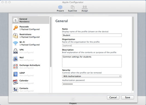146x105 pixels.
Task: Select the LDAP address book icon
Action: [16, 74]
